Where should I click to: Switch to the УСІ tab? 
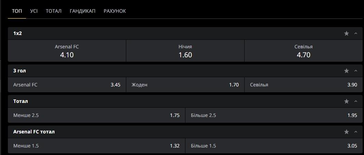(x=34, y=11)
